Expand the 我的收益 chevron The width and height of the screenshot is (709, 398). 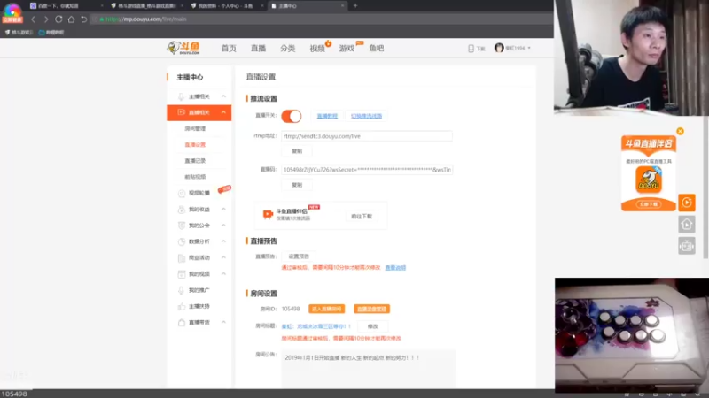pyautogui.click(x=223, y=210)
